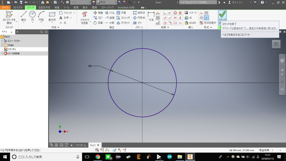Click the equal constraint icon
Screen dimensions: 286x161
pyautogui.click(x=180, y=23)
